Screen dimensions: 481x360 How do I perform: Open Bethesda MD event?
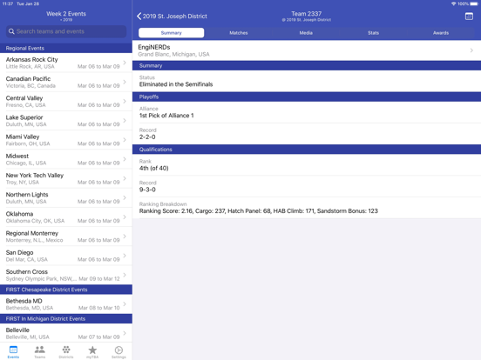click(66, 304)
